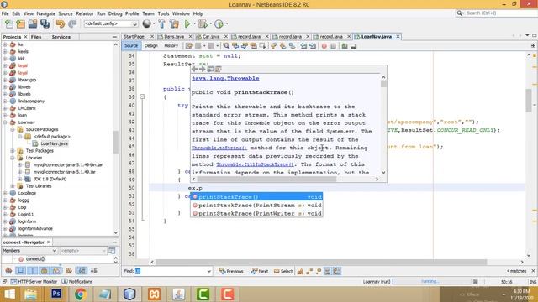Click the Undo toolbar icon
This screenshot has height=302, width=538.
tap(61, 24)
